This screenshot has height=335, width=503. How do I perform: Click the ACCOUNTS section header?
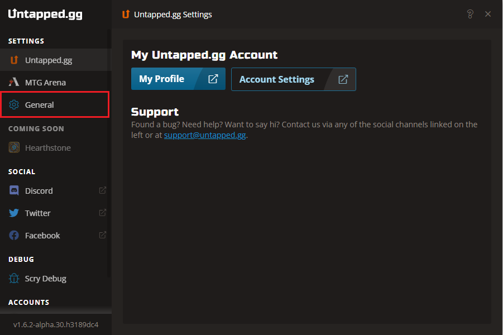coord(29,302)
